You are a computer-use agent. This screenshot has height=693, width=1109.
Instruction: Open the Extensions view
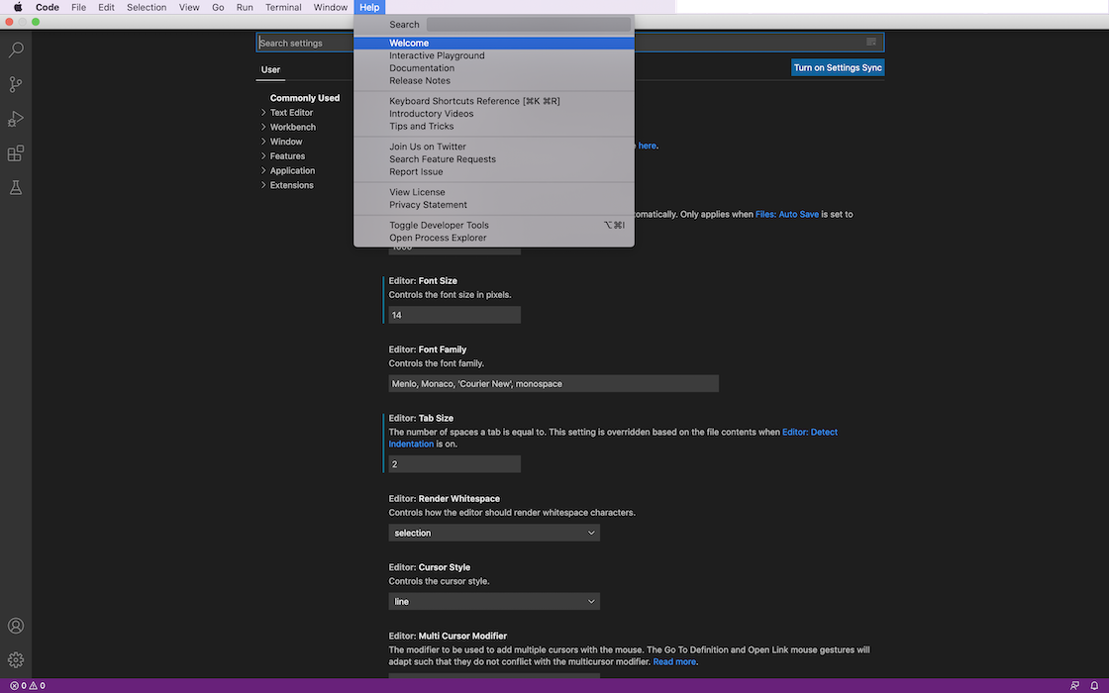click(16, 153)
